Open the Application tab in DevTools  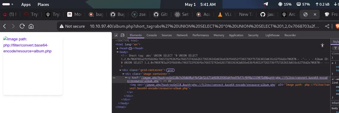[236, 35]
